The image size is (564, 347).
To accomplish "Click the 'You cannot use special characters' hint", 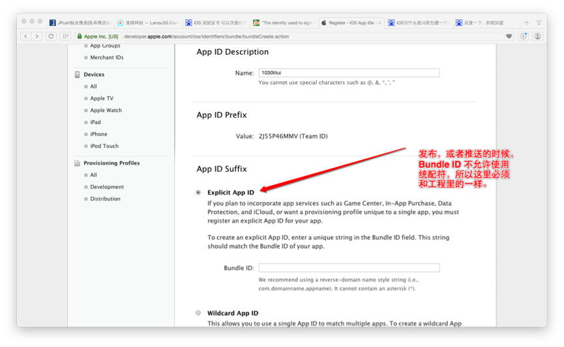I will click(327, 83).
